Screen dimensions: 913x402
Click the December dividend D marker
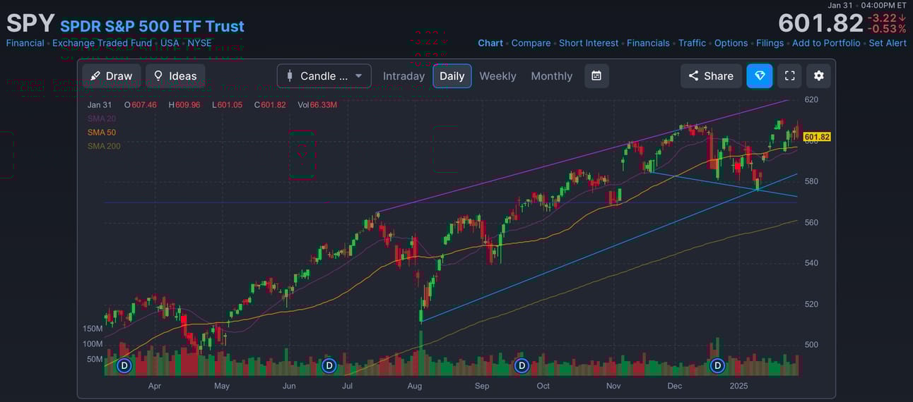tap(718, 365)
